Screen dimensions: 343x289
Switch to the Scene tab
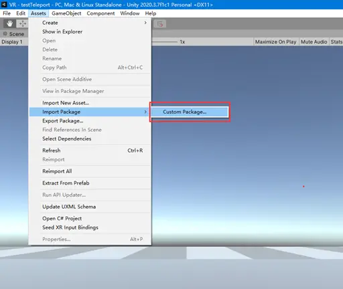(14, 34)
